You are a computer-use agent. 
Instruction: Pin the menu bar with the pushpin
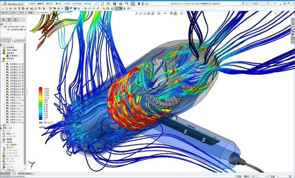[x=96, y=3]
